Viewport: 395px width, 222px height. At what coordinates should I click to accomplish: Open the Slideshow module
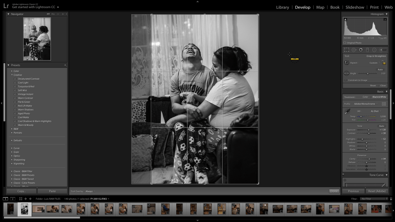(354, 7)
